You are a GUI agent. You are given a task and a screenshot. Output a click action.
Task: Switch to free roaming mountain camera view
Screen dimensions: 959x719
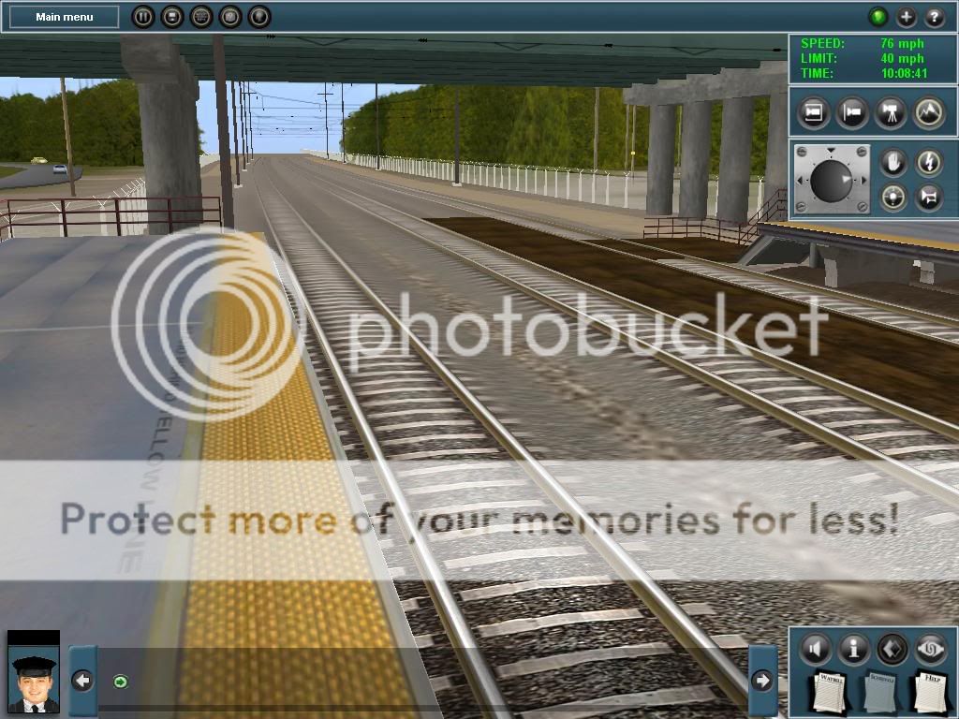click(x=929, y=113)
